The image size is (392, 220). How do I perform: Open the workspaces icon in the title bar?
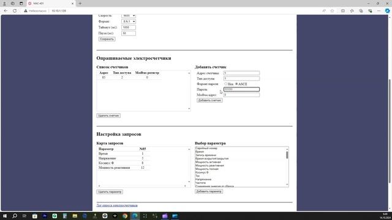(13, 4)
